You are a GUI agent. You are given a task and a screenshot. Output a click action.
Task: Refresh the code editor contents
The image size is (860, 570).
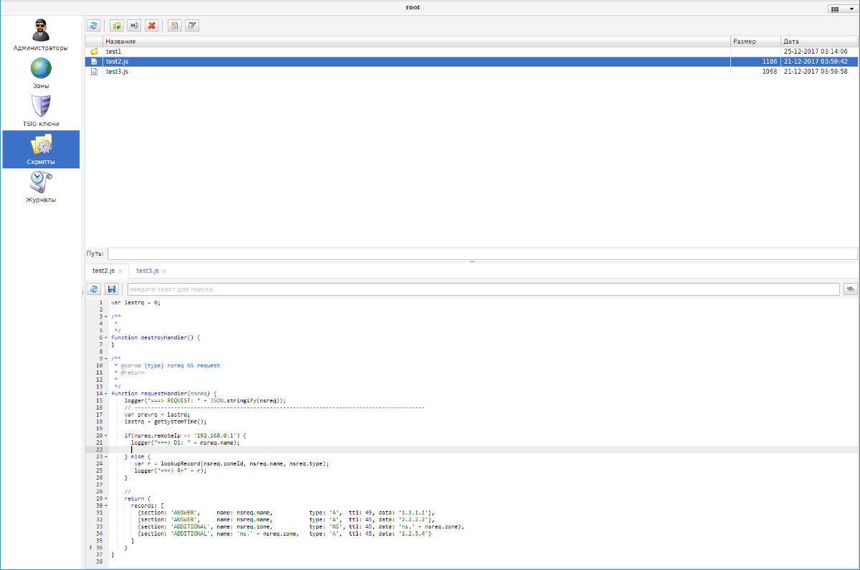pos(94,289)
